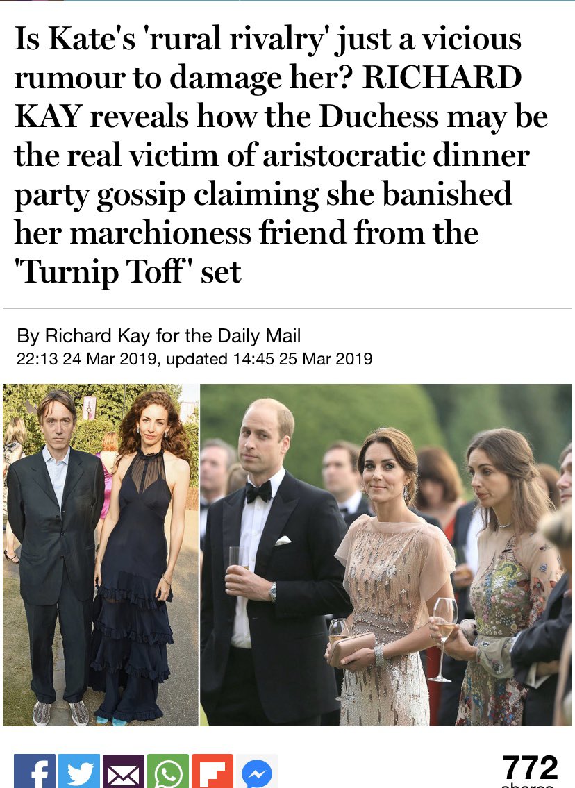
Task: Open Facebook Messenger share icon
Action: (257, 771)
